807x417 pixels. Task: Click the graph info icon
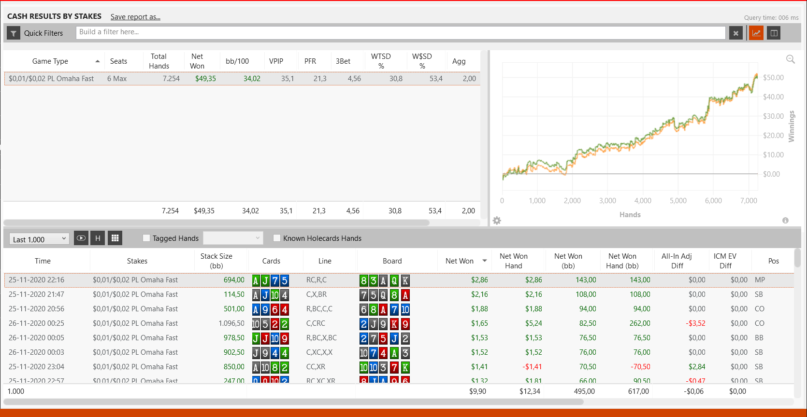point(785,221)
